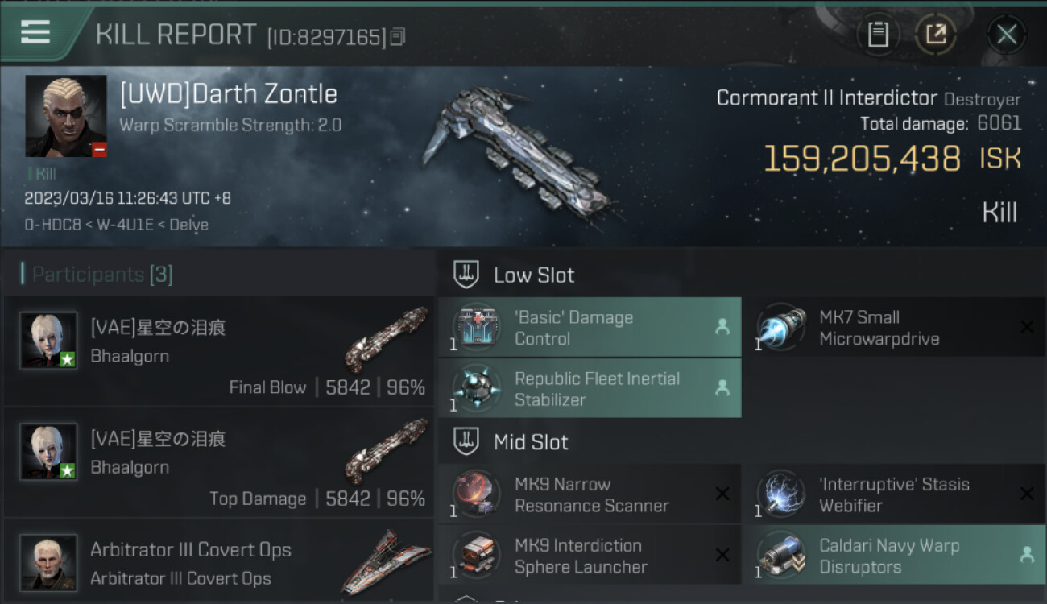Collapse the Low Slot section
The image size is (1047, 604).
point(466,275)
